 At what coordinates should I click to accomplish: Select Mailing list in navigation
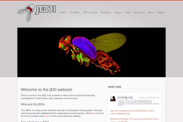[x=106, y=13]
